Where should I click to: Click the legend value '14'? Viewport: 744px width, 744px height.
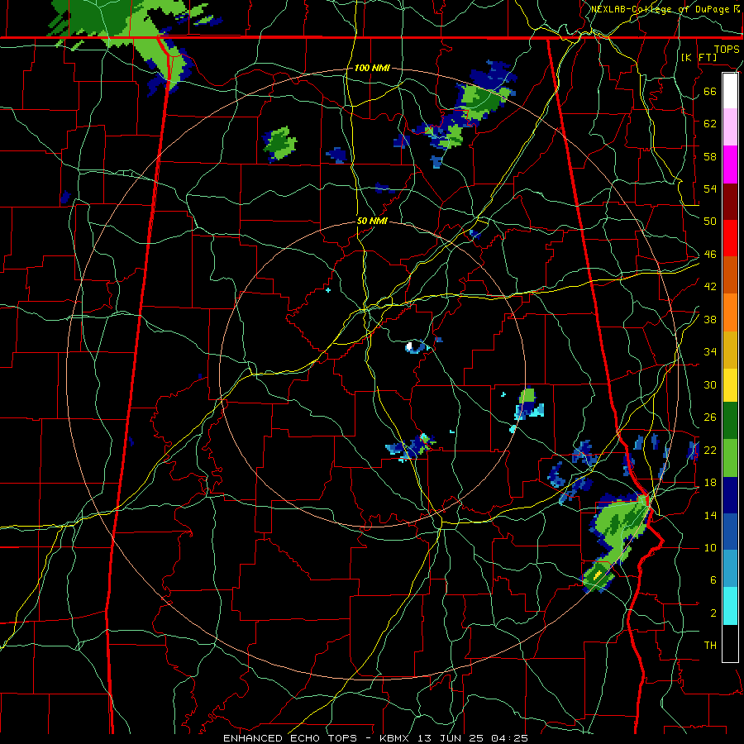710,515
